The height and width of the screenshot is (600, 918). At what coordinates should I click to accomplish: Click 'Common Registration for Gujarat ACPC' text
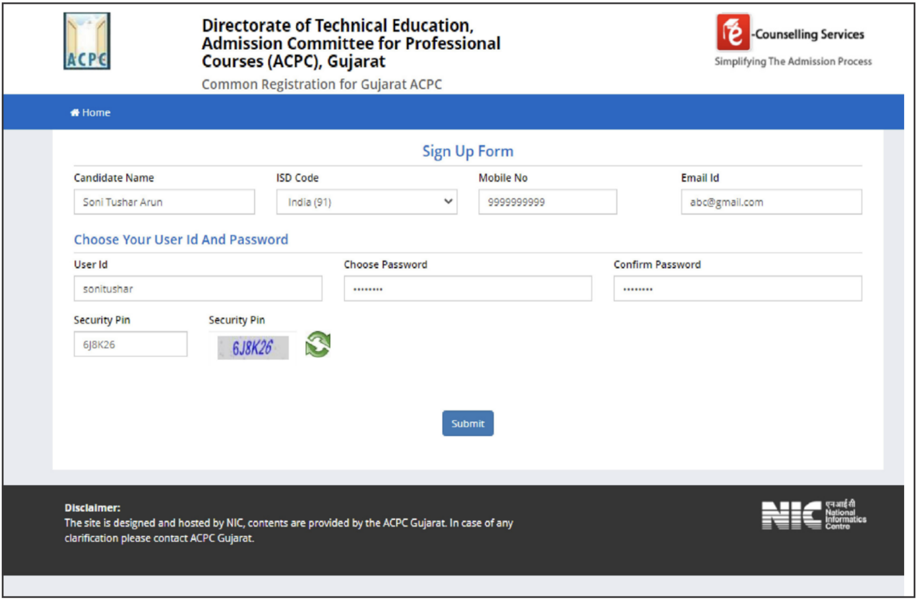pos(322,84)
